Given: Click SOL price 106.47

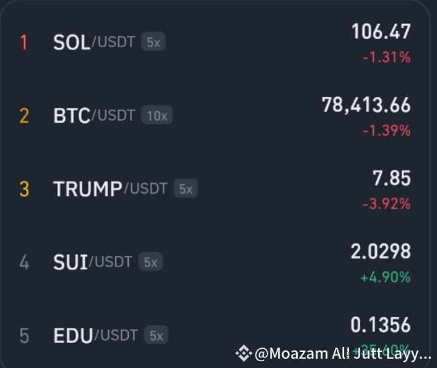Looking at the screenshot, I should pos(381,32).
